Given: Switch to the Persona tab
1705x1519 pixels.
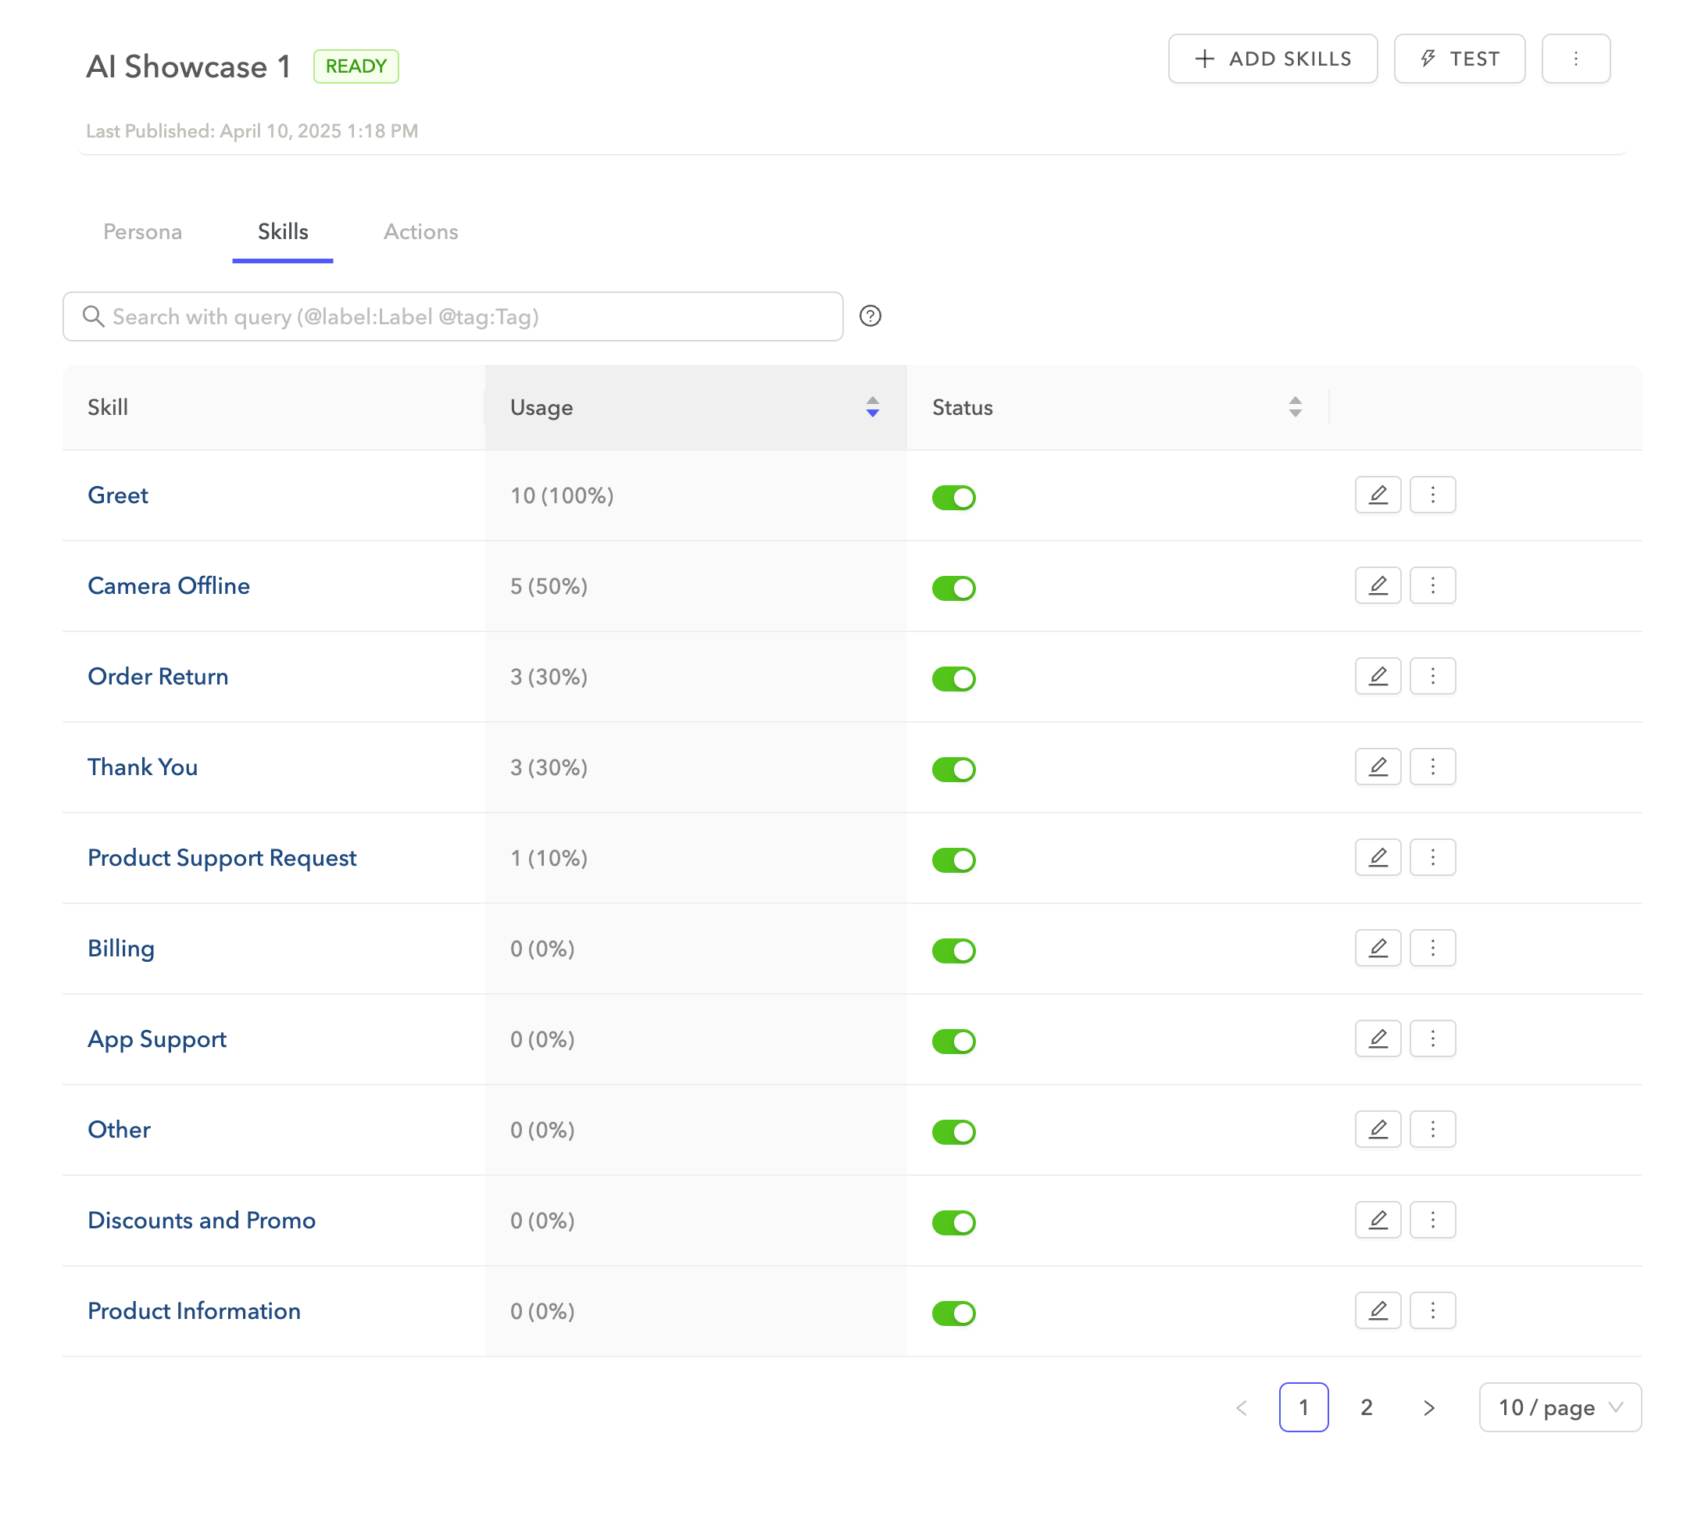Looking at the screenshot, I should click(x=143, y=231).
